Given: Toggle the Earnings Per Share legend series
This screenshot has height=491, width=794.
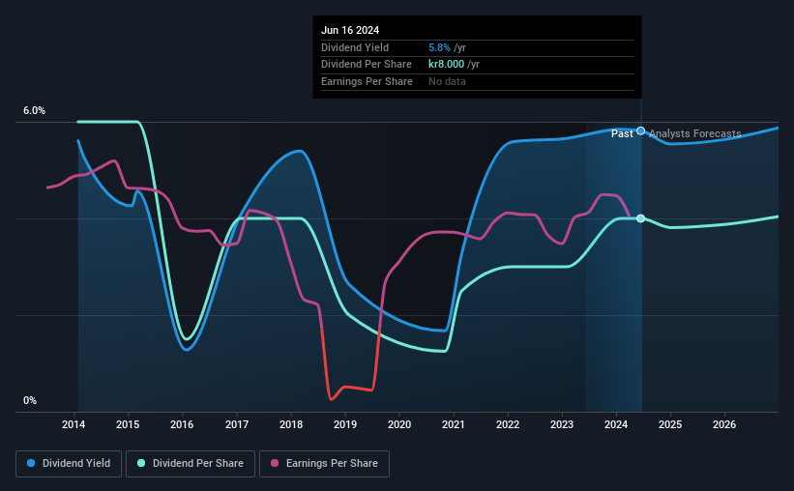Looking at the screenshot, I should [324, 464].
